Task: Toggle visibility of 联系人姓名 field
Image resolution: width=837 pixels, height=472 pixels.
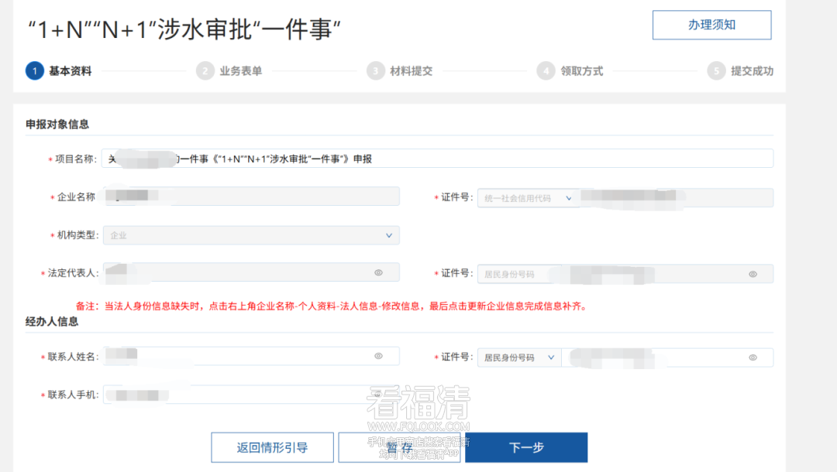Action: point(378,355)
